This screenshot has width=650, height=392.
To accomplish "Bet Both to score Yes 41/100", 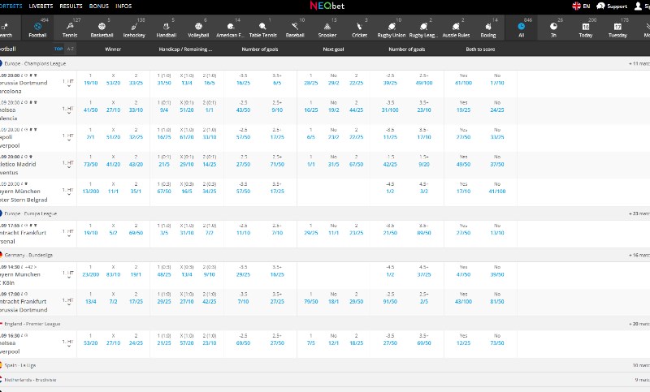I will pyautogui.click(x=463, y=83).
